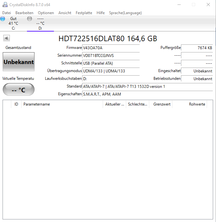Click the CrystalDiskInfo app icon in title bar
The width and height of the screenshot is (216, 222).
coord(5,5)
